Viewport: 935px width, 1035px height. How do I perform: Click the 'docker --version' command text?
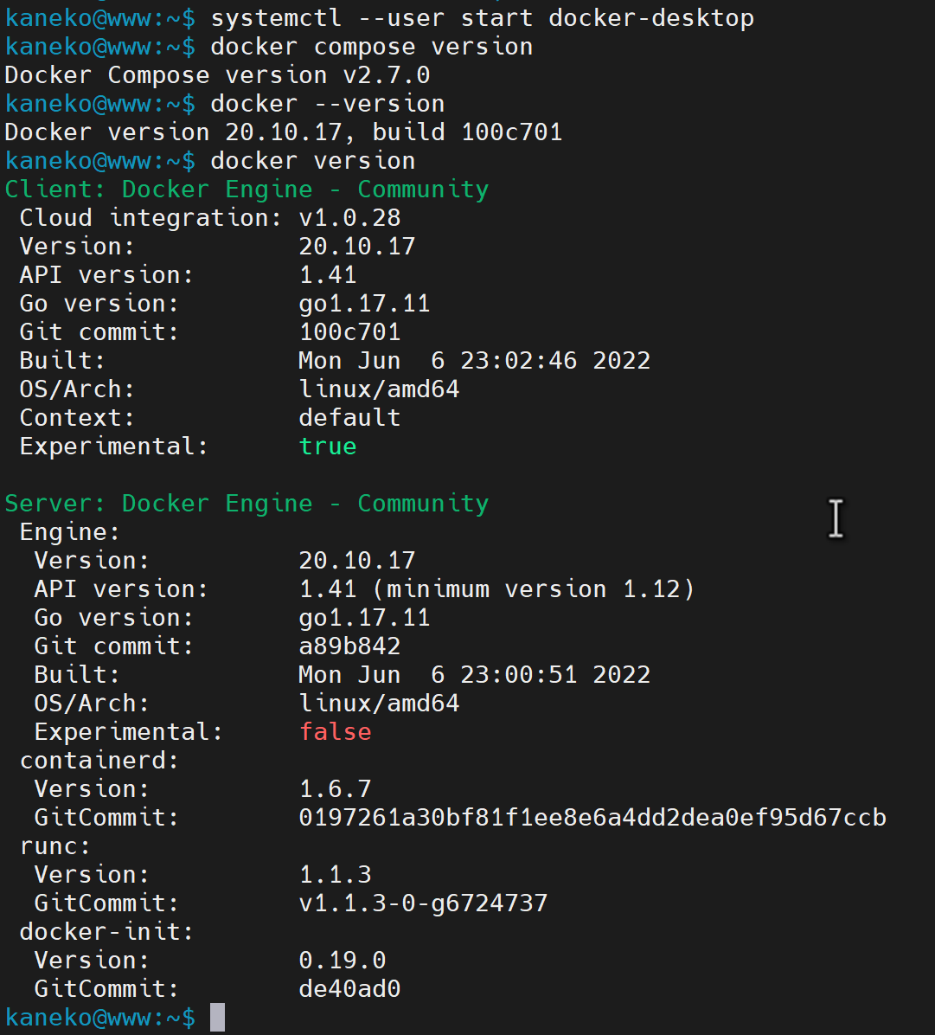pyautogui.click(x=328, y=104)
